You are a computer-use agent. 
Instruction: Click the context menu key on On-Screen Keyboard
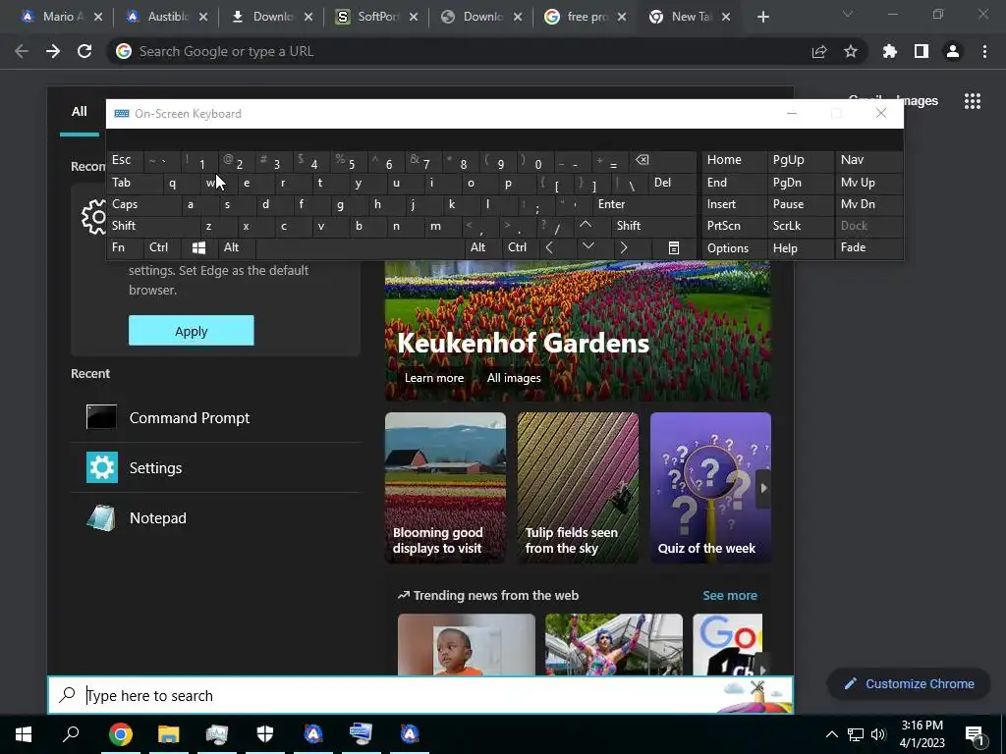tap(674, 248)
